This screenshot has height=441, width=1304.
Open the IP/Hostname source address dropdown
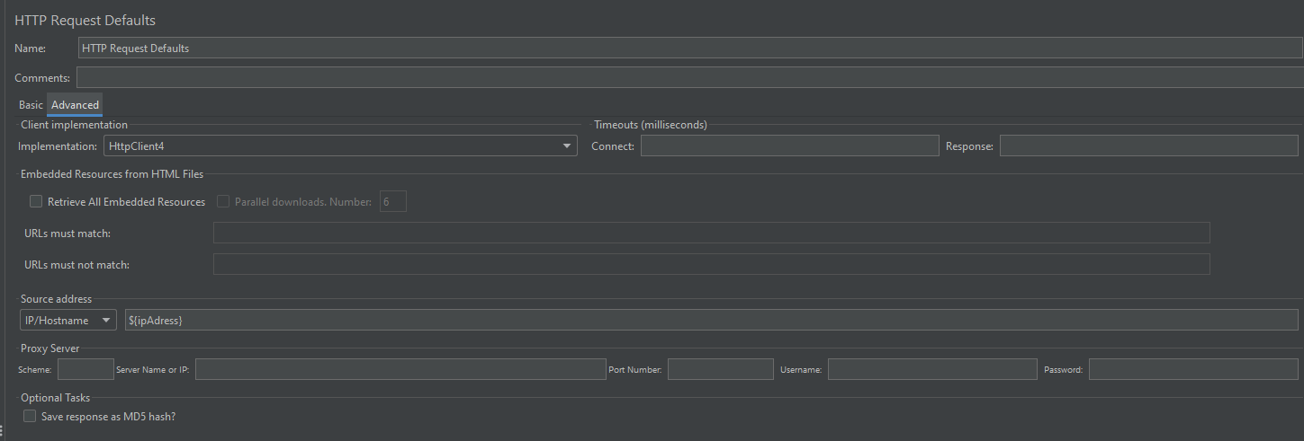tap(68, 320)
